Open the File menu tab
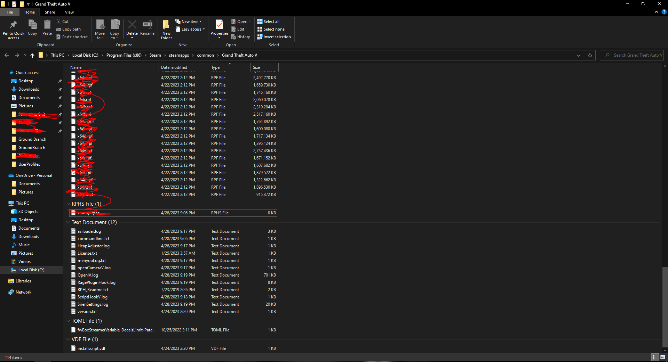 click(x=10, y=12)
